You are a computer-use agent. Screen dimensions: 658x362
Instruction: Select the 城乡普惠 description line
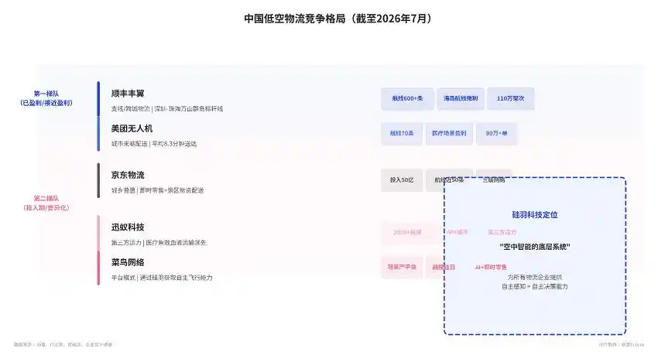click(x=157, y=190)
